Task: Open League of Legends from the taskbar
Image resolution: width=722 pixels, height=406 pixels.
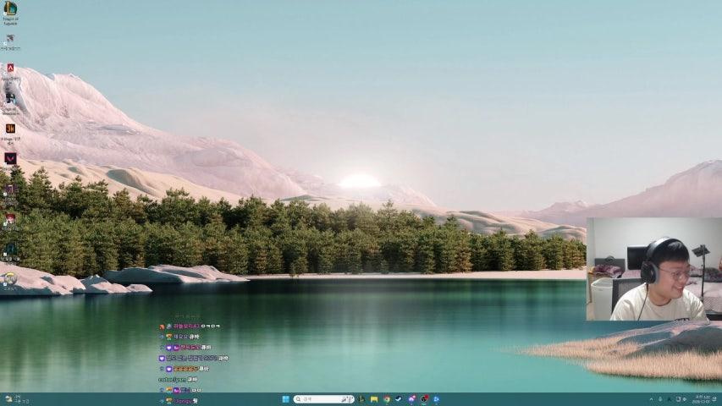Action: tap(362, 399)
